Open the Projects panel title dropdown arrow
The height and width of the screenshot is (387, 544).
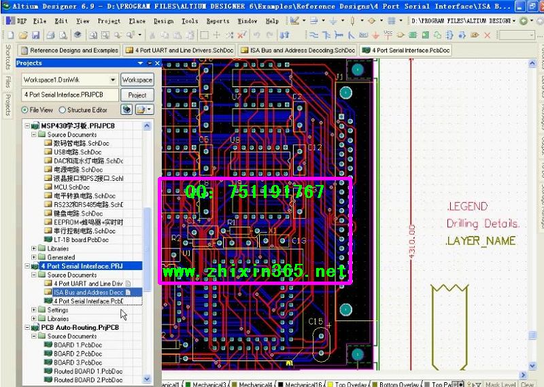(140, 63)
